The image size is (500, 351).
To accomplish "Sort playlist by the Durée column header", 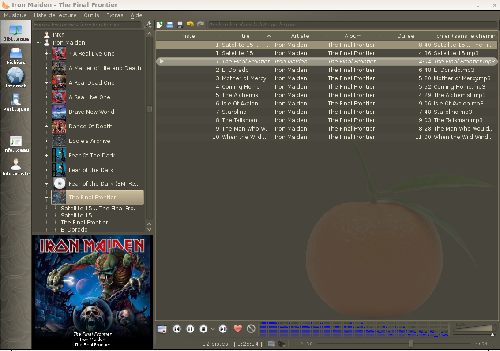I will pyautogui.click(x=406, y=36).
